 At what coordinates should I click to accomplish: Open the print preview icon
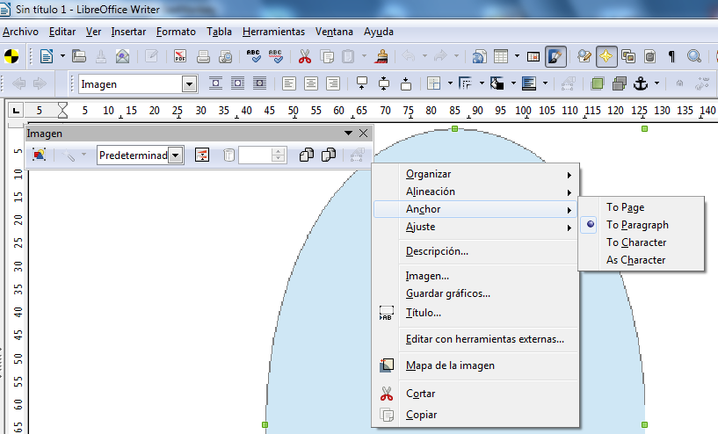pyautogui.click(x=225, y=57)
